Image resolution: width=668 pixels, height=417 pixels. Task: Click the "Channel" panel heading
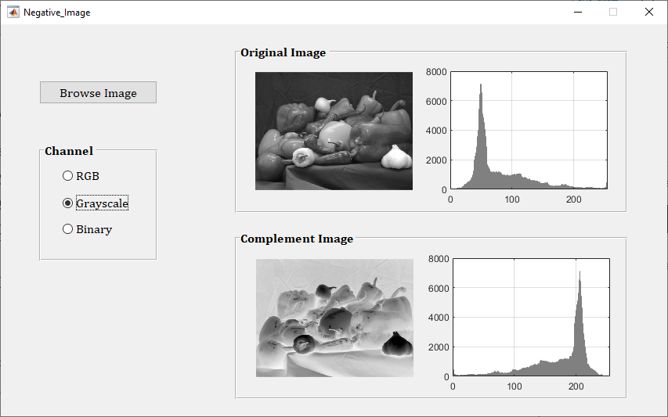(x=69, y=151)
